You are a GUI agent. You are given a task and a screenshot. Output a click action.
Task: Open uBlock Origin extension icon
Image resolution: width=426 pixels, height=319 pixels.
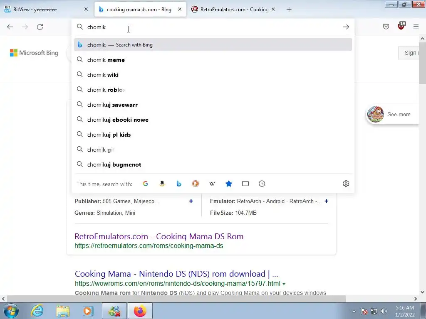click(x=401, y=26)
